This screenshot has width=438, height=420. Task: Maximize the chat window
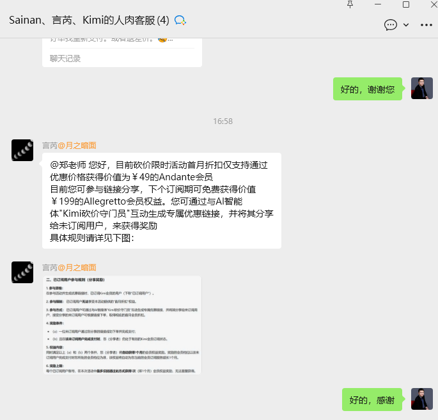[x=406, y=4]
